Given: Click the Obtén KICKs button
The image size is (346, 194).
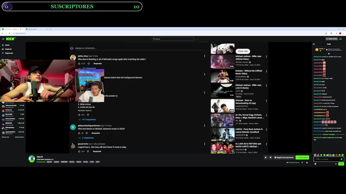Looking at the screenshot, I should point(332,39).
